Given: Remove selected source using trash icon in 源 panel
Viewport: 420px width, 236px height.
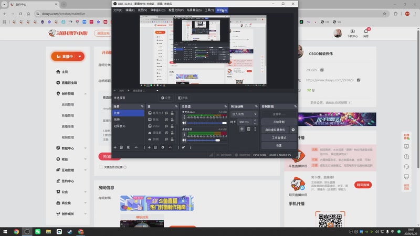Looking at the screenshot, I should pos(155,147).
